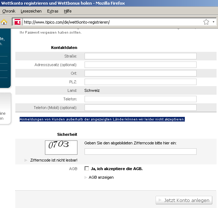Click the 'Sicherheit' section heading
Screen dimensions: 218x208
(x=67, y=134)
